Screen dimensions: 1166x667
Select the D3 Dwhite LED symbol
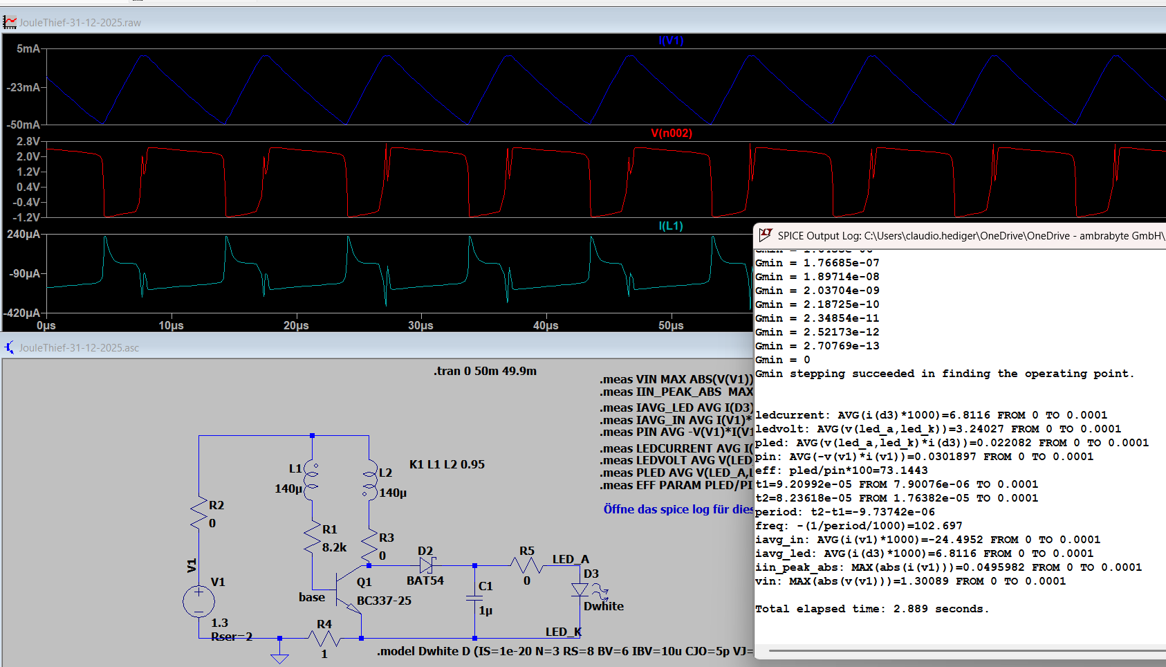pos(580,590)
